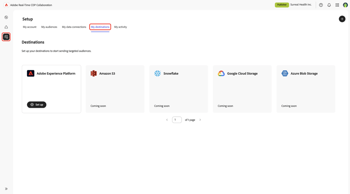
Task: Switch to My account tab
Action: click(x=29, y=27)
